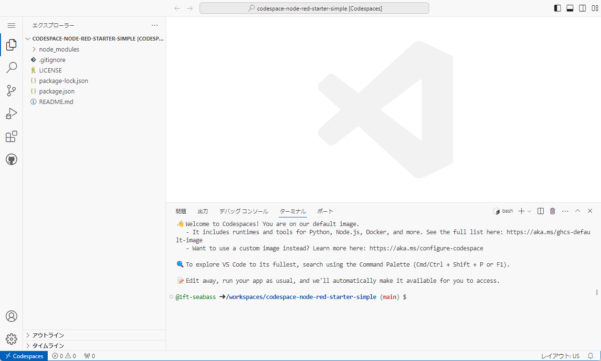Viewport: 601px width, 361px height.
Task: Click the Codespaces status bar button
Action: pos(24,356)
